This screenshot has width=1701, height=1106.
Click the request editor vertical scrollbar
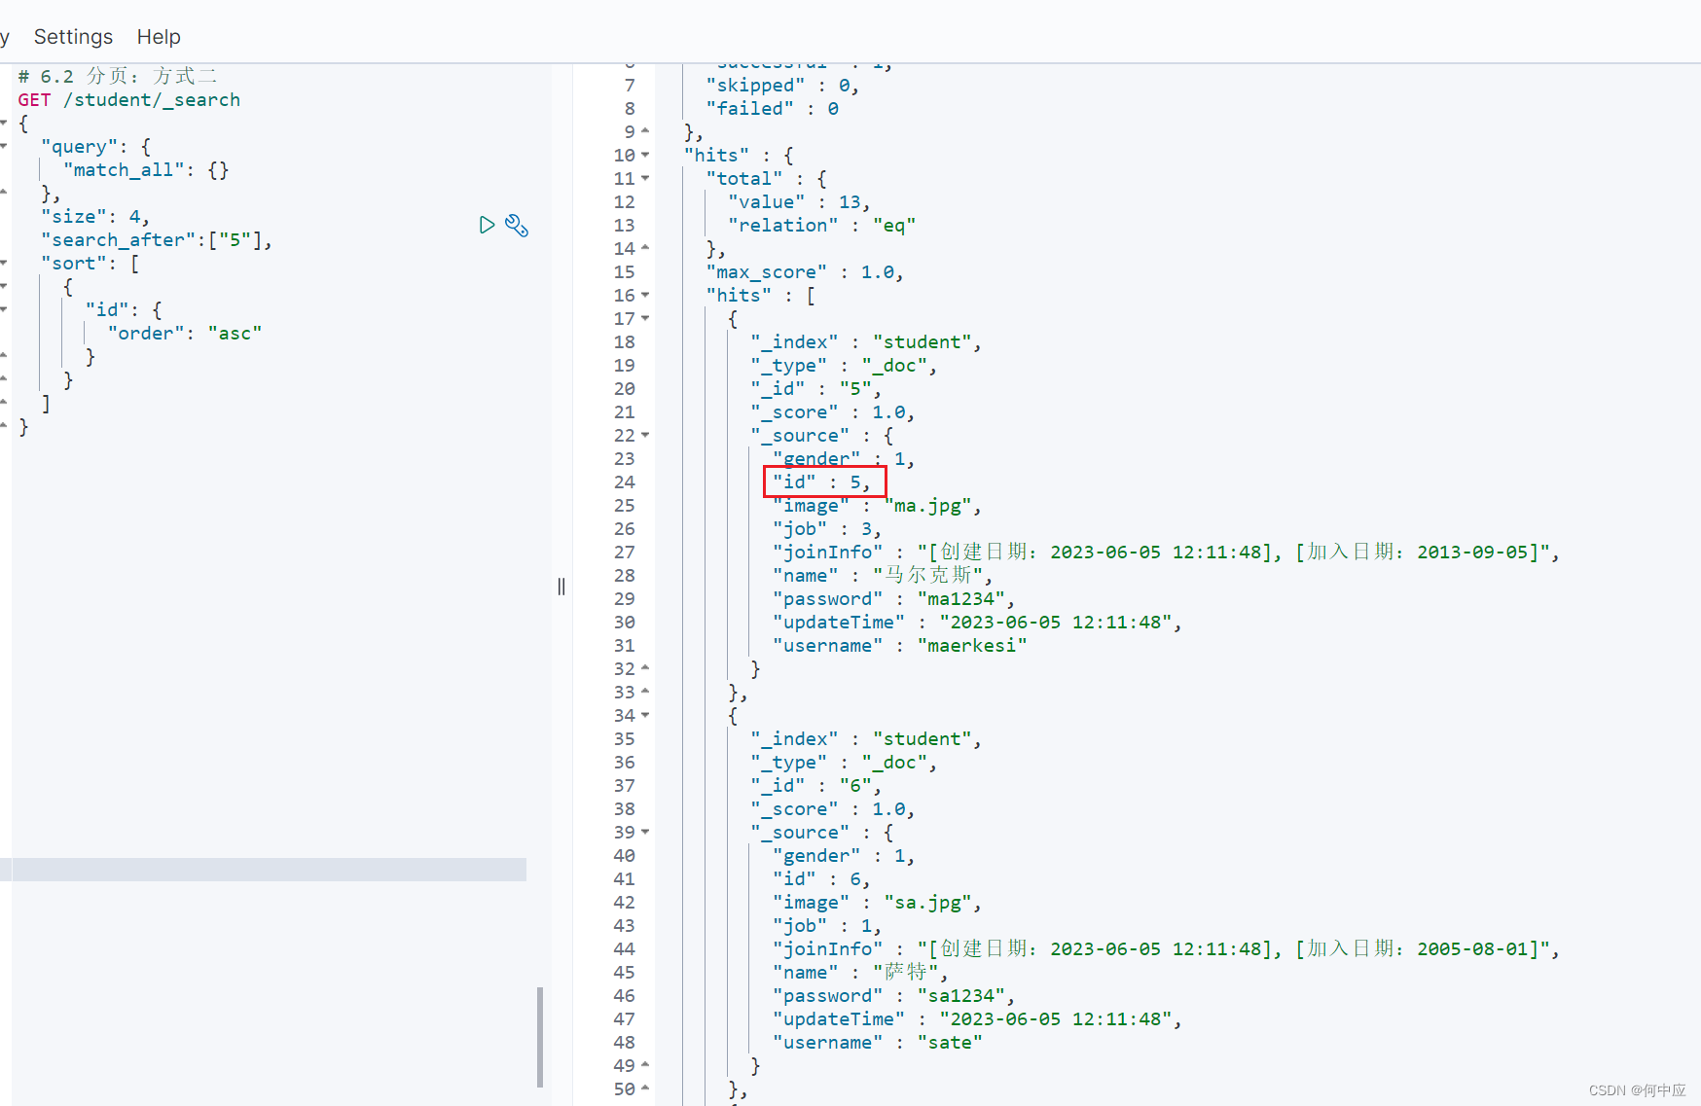pyautogui.click(x=540, y=1037)
